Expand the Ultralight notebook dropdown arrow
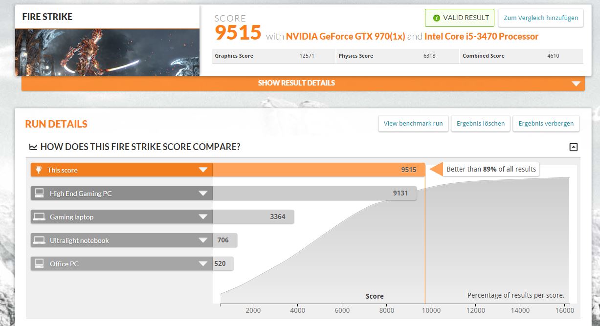 (x=203, y=240)
